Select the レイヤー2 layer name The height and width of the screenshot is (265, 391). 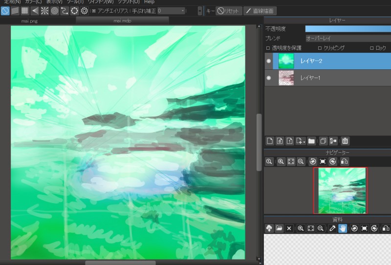(311, 61)
